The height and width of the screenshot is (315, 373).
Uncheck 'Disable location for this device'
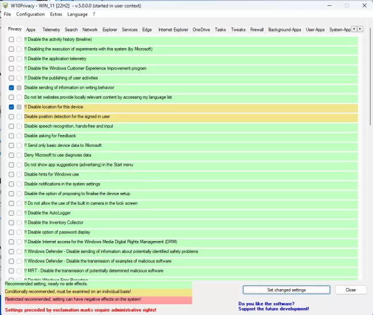coord(11,107)
